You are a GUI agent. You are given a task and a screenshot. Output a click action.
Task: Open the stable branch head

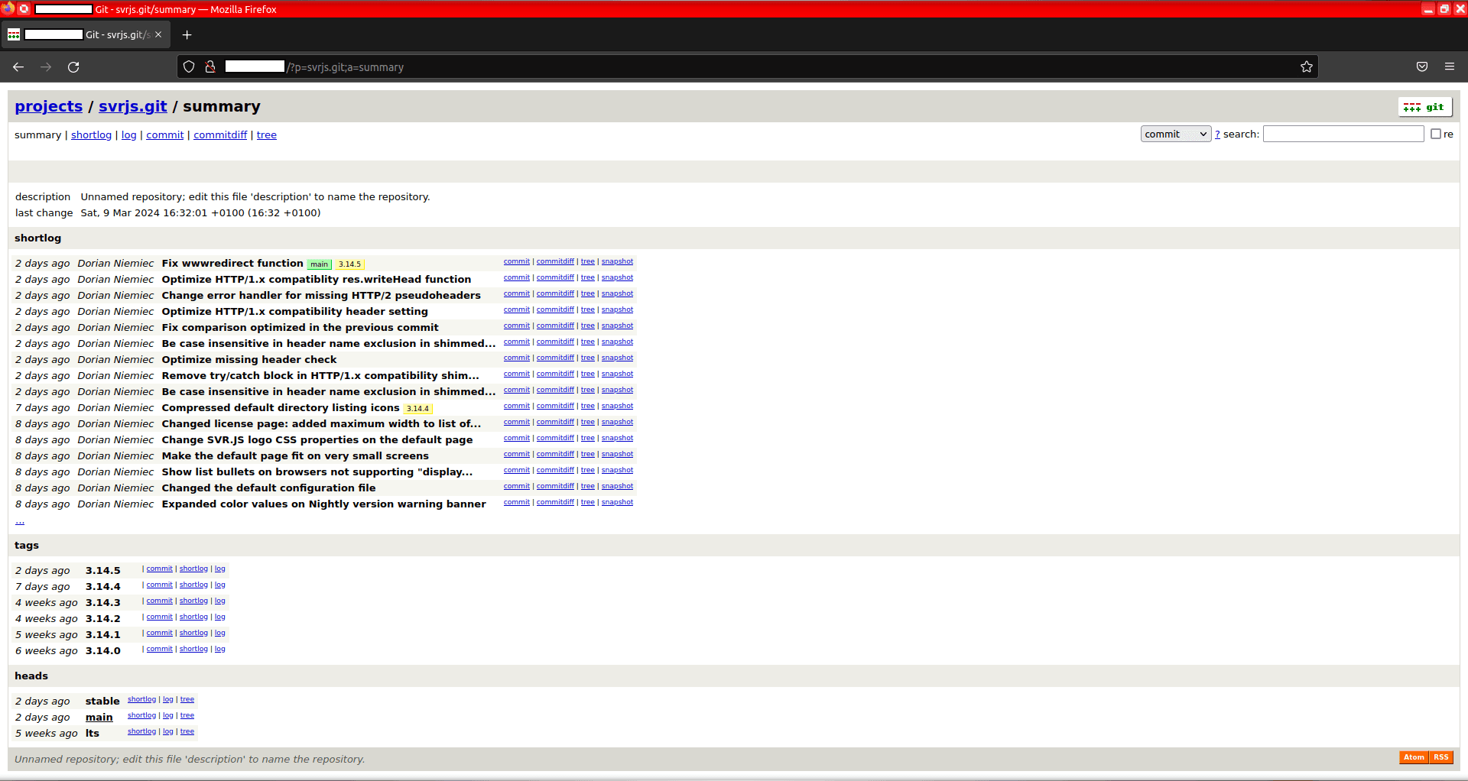[102, 702]
